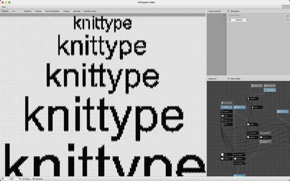The height and width of the screenshot is (181, 290).
Task: Select the stack node below textpath1
Action: point(257,107)
